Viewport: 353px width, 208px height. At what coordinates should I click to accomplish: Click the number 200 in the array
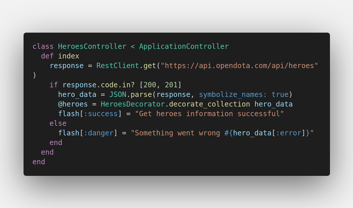(x=150, y=85)
